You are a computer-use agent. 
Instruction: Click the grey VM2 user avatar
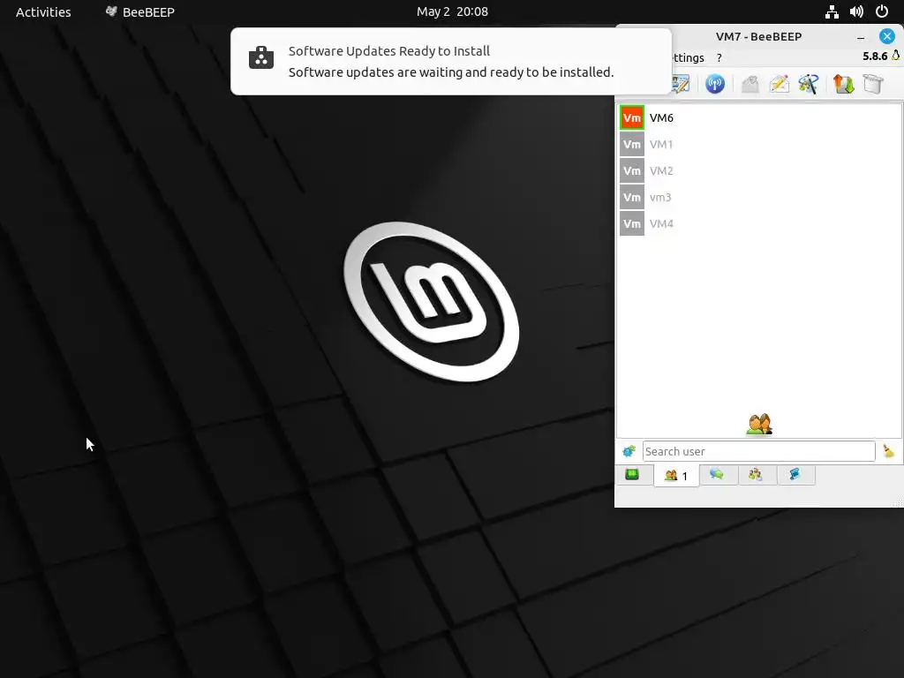tap(632, 170)
